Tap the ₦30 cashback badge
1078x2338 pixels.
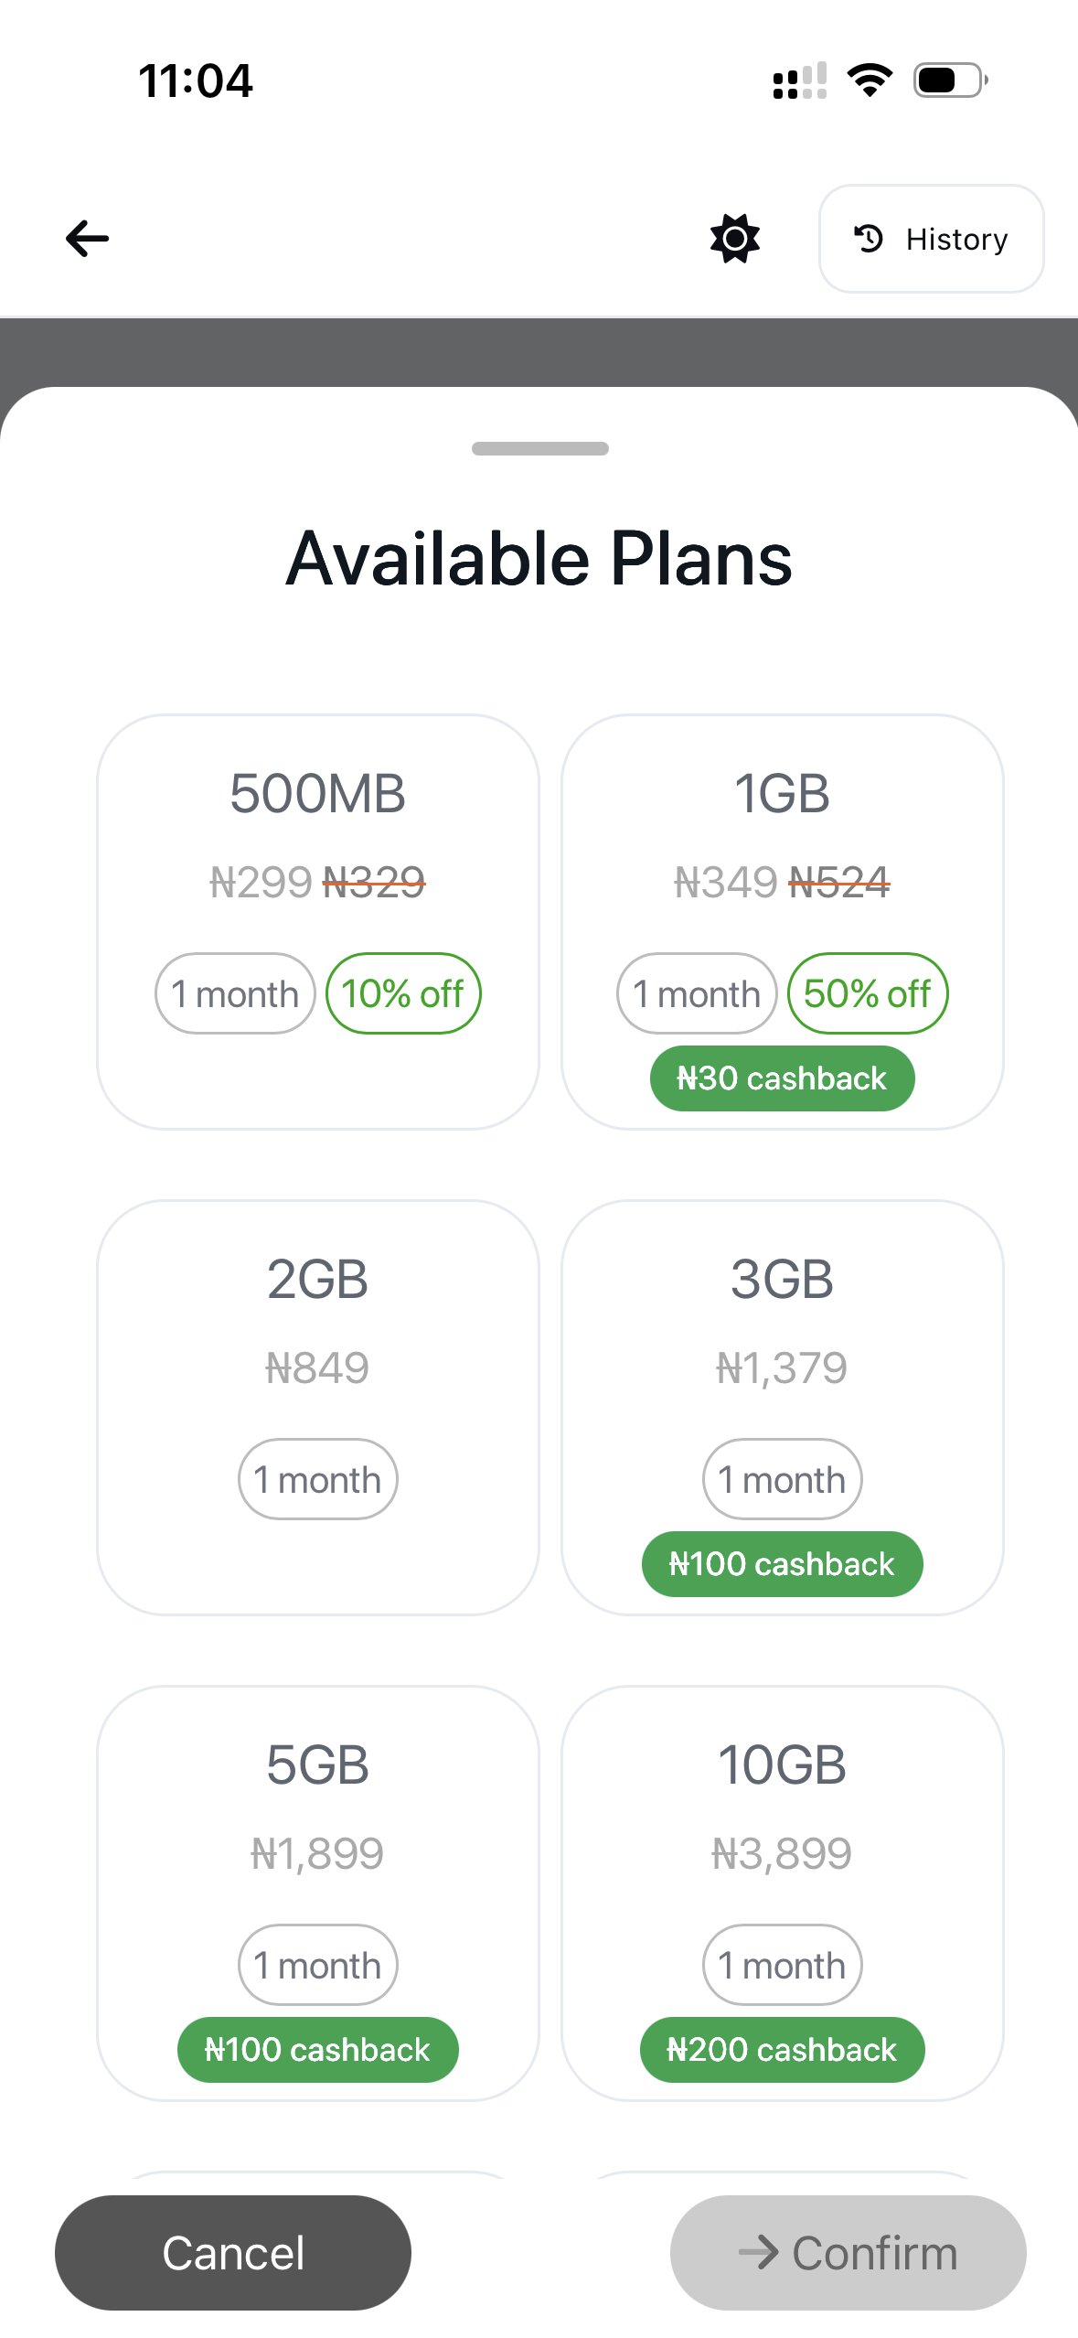click(x=782, y=1078)
